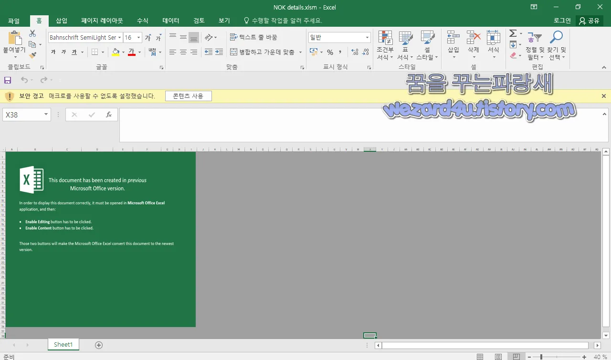611x360 pixels.
Task: Click 텍스트 줄 바꿈 wrap text button
Action: (x=253, y=37)
